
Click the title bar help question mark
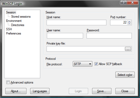124,2
